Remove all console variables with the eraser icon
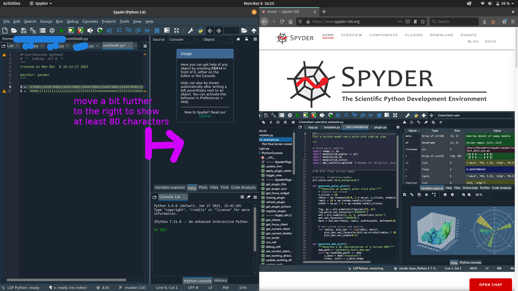The height and width of the screenshot is (291, 518). point(248,197)
